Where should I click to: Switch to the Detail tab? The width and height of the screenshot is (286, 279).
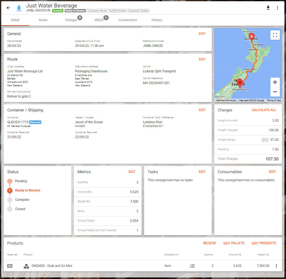[15, 20]
